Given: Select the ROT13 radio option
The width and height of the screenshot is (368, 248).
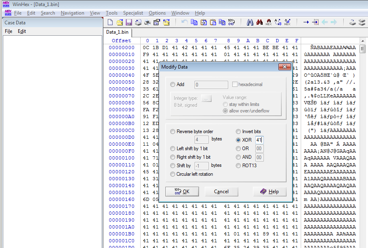Looking at the screenshot, I should click(239, 166).
